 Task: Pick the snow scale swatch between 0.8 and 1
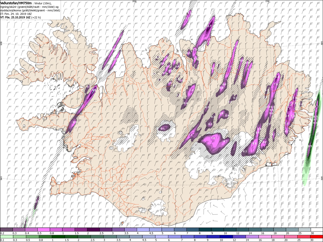56,229
